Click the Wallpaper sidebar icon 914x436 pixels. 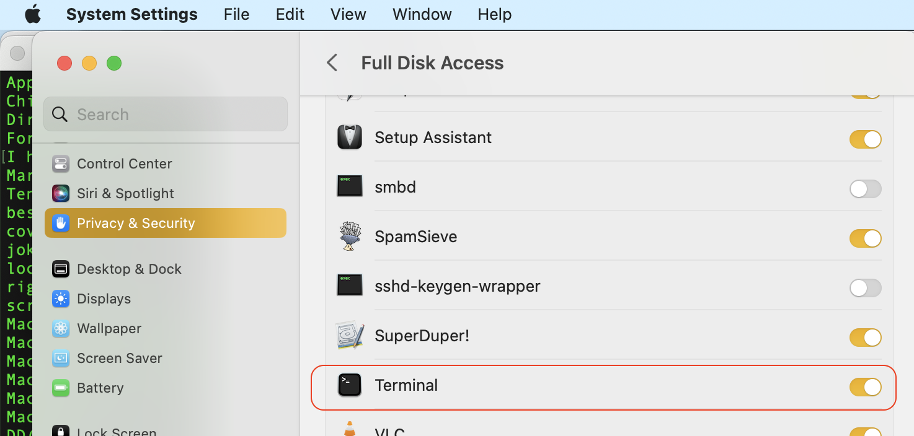[x=60, y=328]
